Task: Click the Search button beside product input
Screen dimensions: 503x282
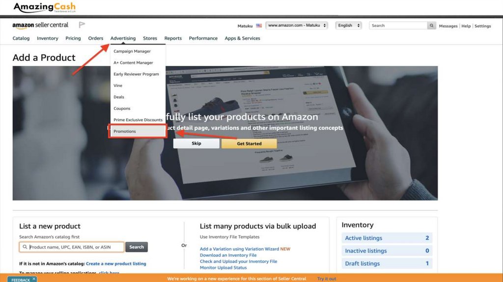Action: pos(137,247)
